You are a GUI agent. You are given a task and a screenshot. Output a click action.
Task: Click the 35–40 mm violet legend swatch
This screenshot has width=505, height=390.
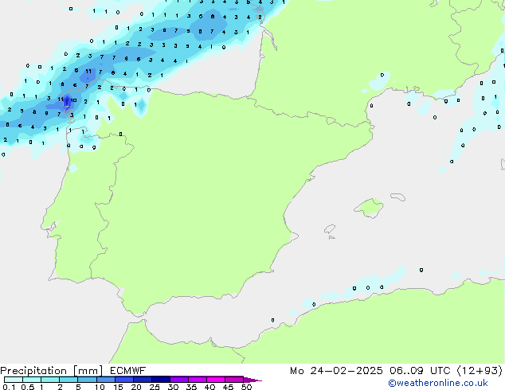(x=198, y=380)
